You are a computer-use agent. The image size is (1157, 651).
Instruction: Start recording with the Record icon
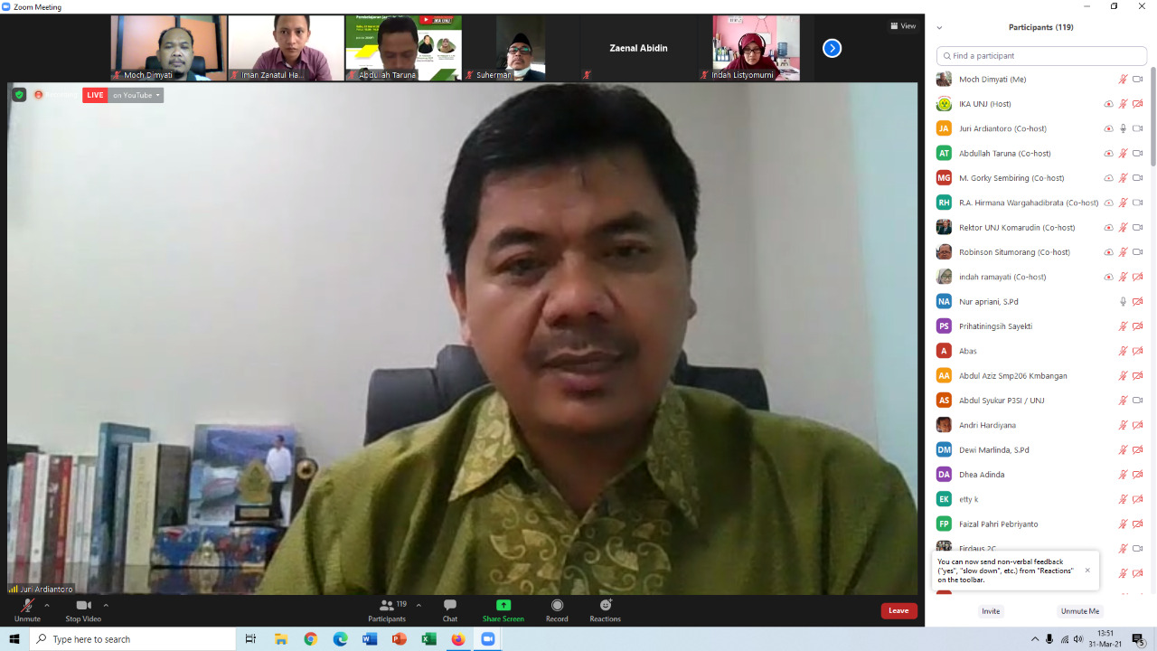(x=557, y=606)
